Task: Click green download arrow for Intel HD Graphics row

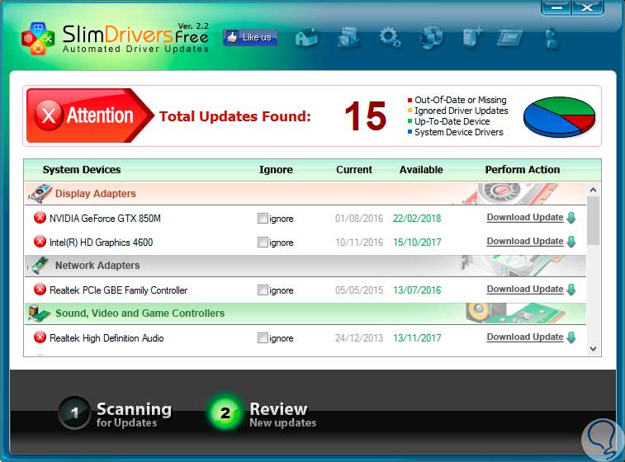Action: click(x=571, y=242)
